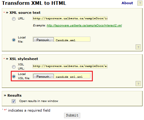Click the Open results in new window label
Viewport: 144px width, 120px height.
[39, 101]
